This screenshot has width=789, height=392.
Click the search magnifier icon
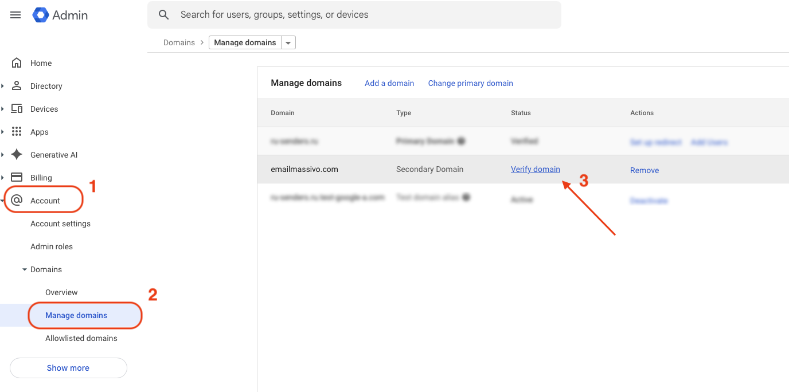click(164, 15)
